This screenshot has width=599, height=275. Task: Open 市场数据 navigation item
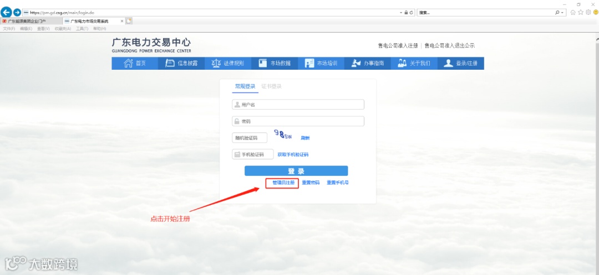(275, 64)
